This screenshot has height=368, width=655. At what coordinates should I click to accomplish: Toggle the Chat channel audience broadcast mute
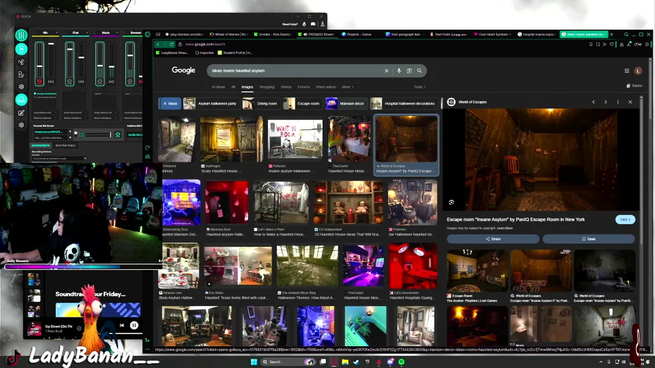tap(81, 82)
